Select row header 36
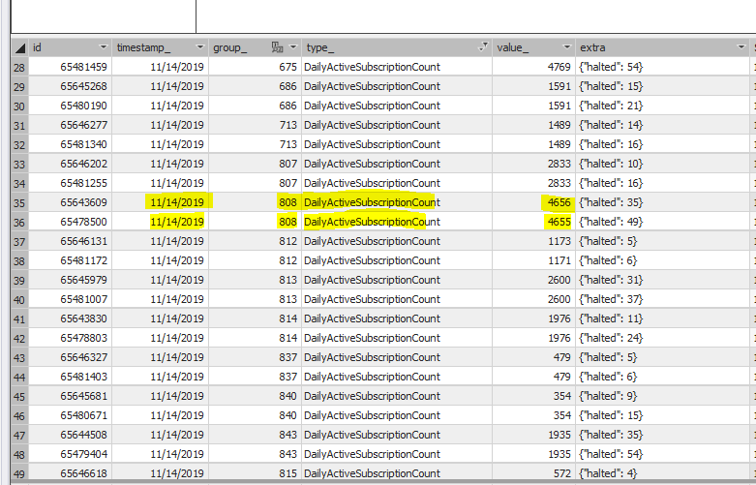Image resolution: width=756 pixels, height=485 pixels. (x=19, y=222)
